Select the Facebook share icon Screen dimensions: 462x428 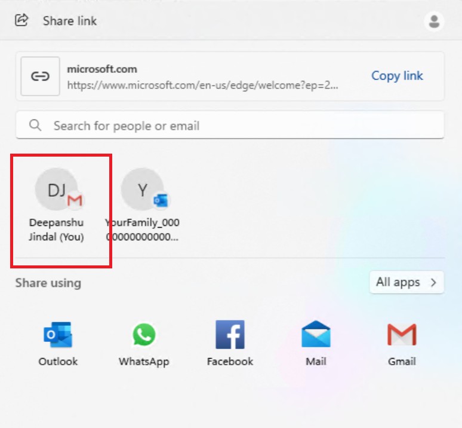[x=230, y=335]
